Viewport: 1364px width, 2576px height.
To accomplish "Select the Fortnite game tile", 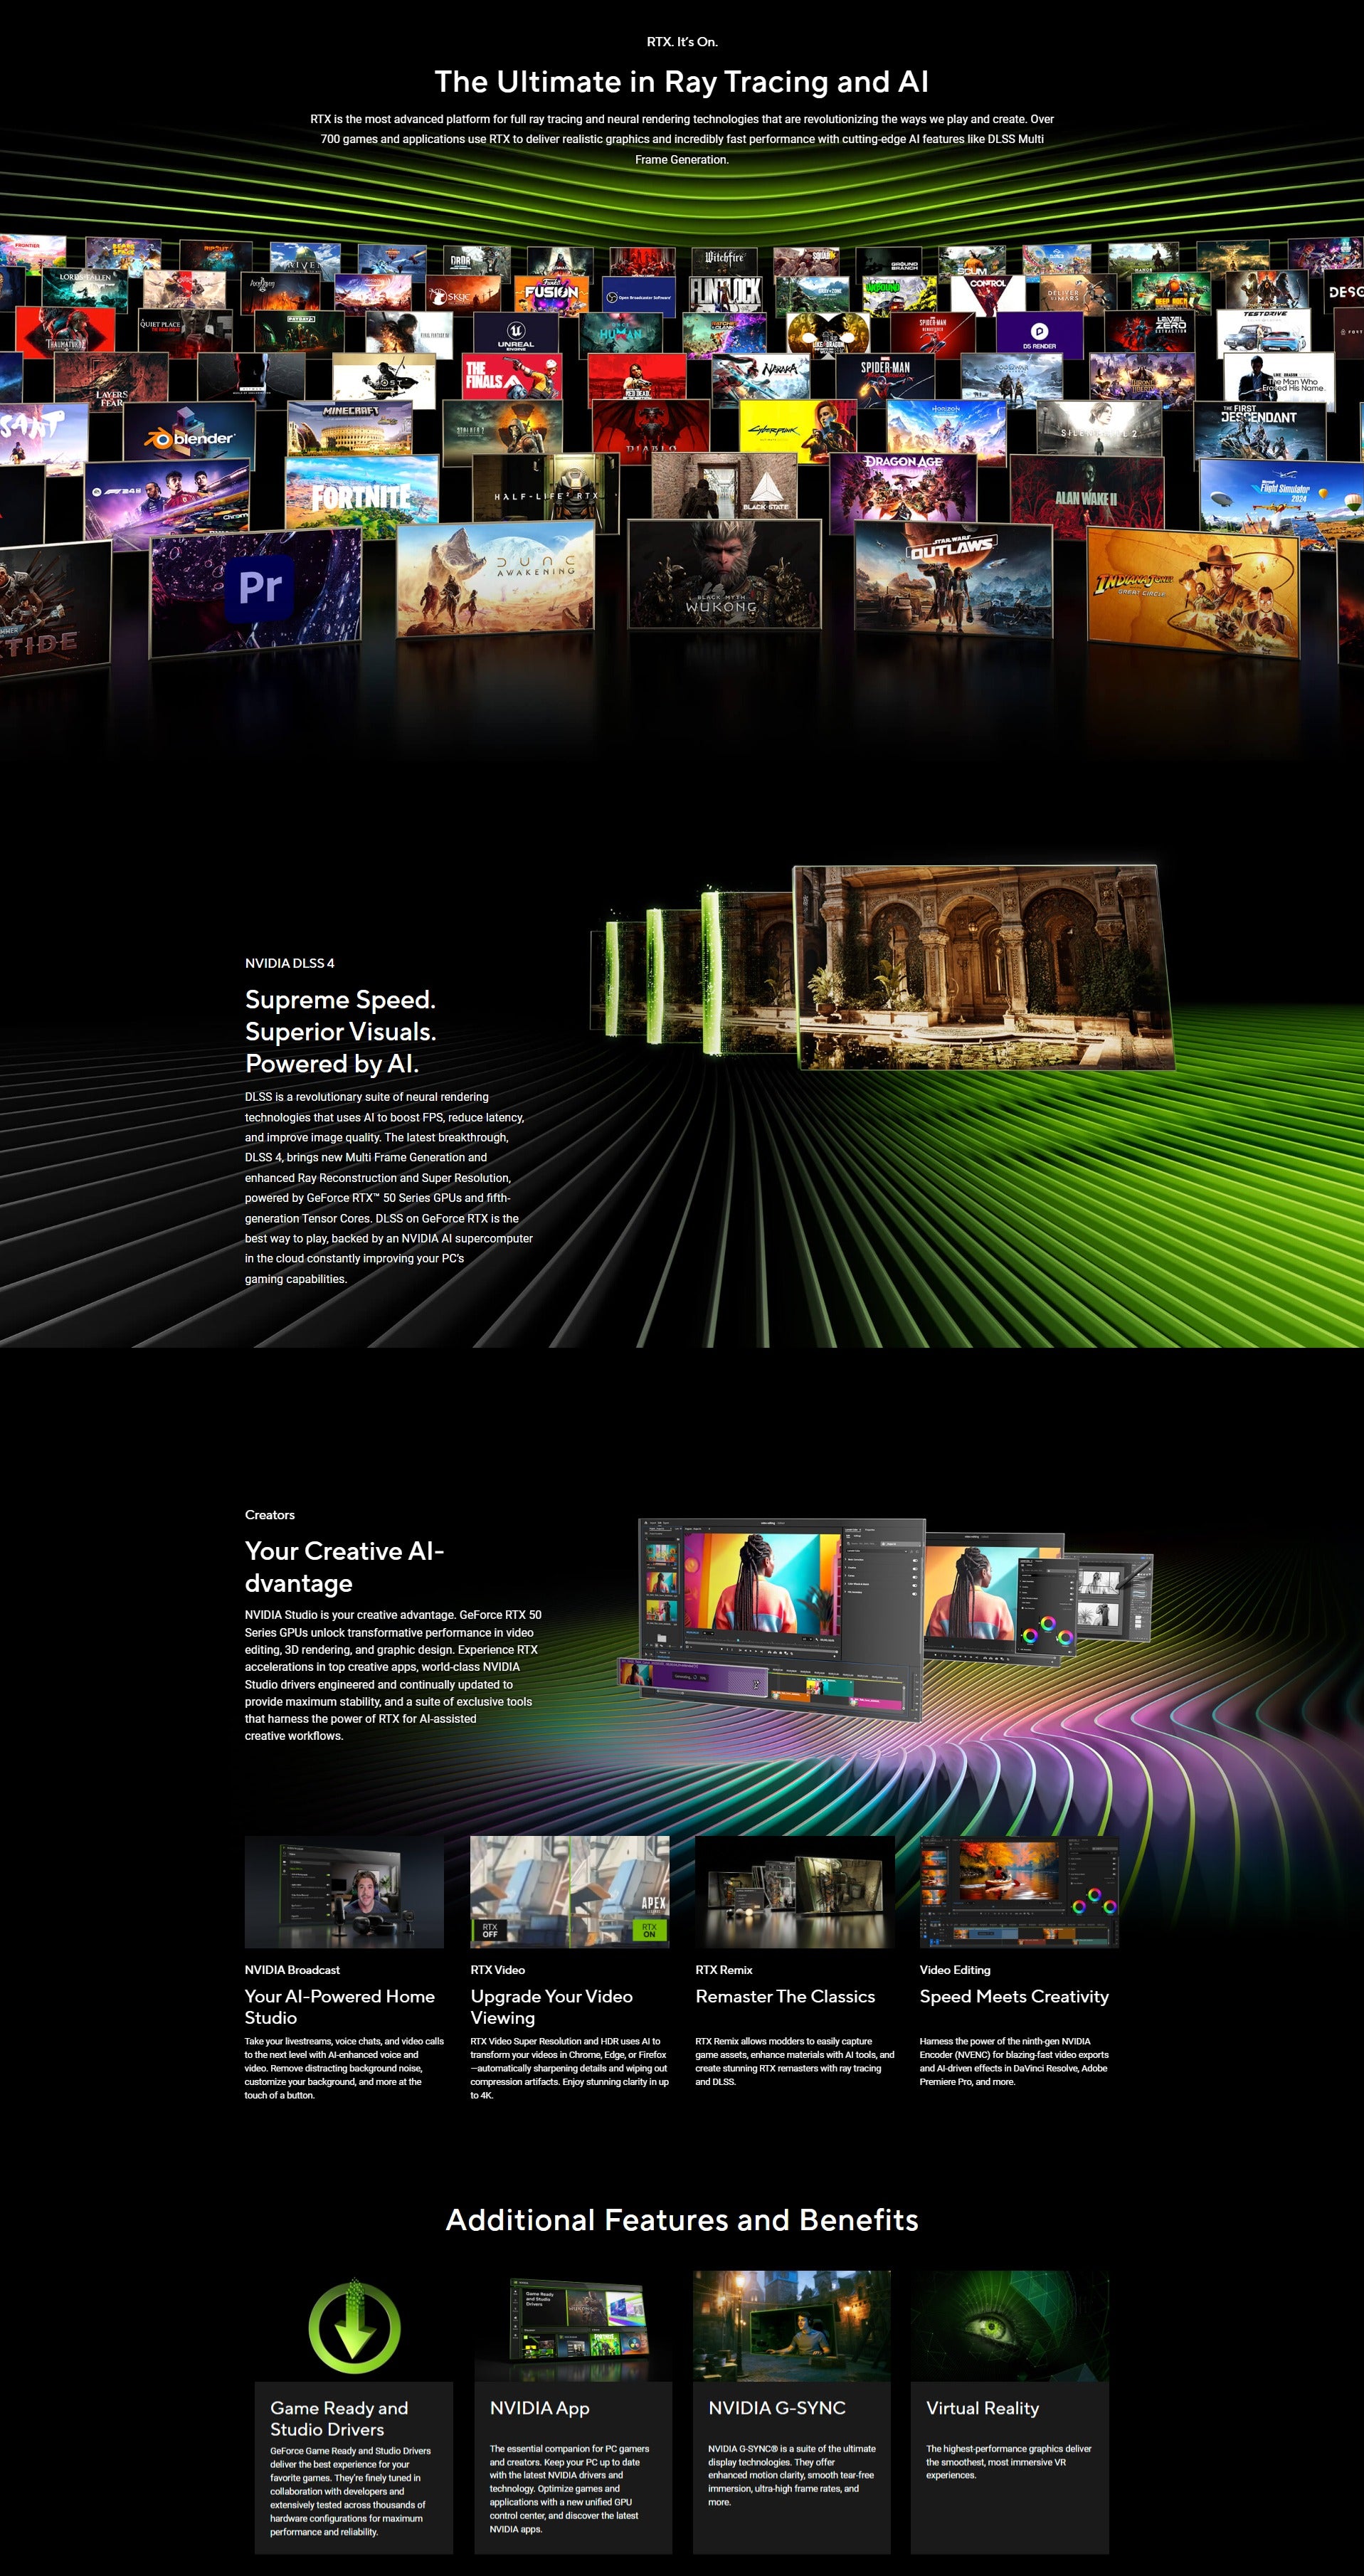I will tap(361, 495).
